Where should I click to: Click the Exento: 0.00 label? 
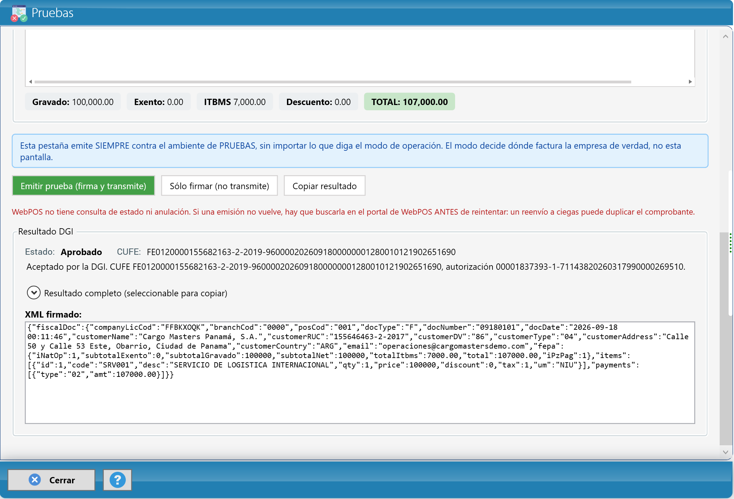click(159, 102)
